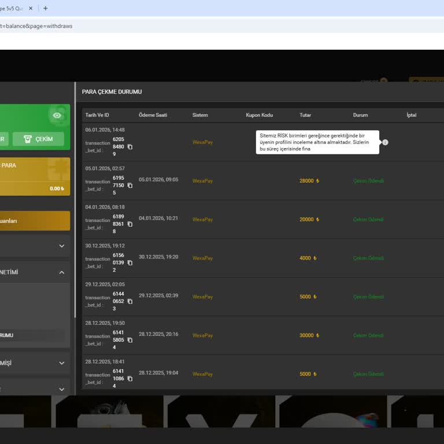Click WexaPay link in the 05.01.2026 row
Viewport: 444px width, 444px height.
pos(202,181)
